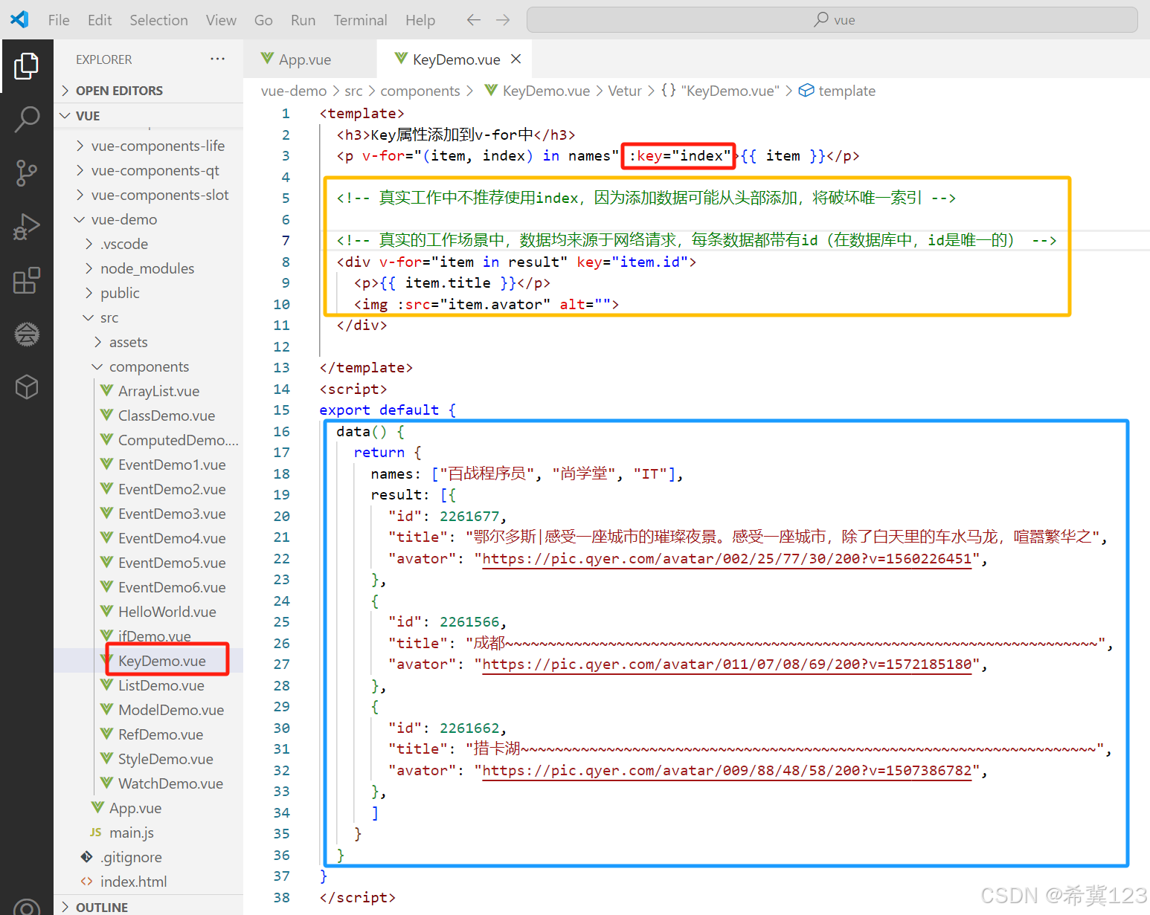Screen dimensions: 1150x915
Task: Open the avatar URL on line 32
Action: coord(727,771)
